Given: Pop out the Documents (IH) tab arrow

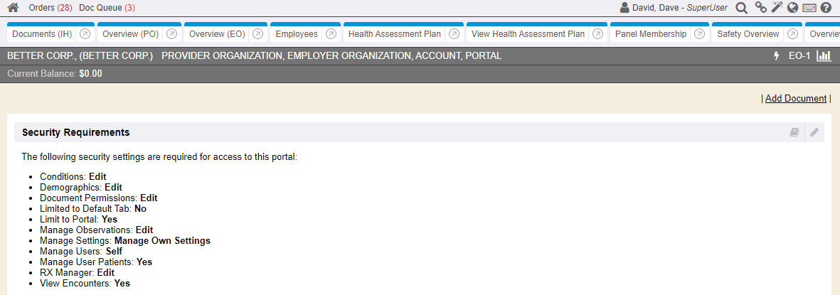Looking at the screenshot, I should pos(85,34).
